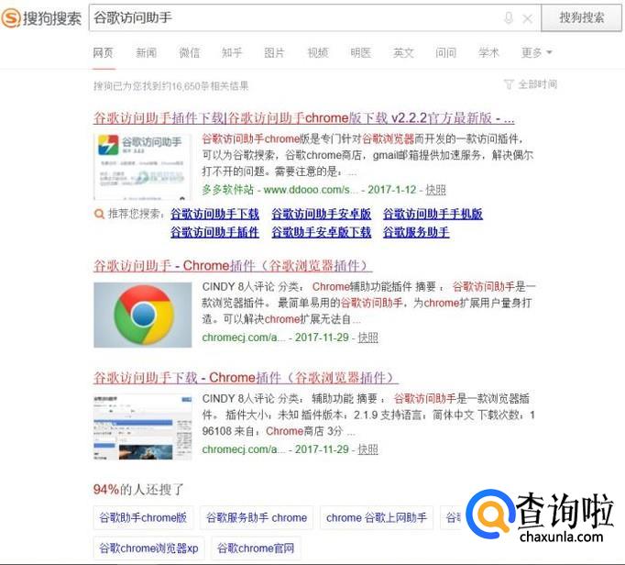Click suggested search 谷歌访问助手手机版
Screen dimensions: 625x565
click(x=433, y=214)
